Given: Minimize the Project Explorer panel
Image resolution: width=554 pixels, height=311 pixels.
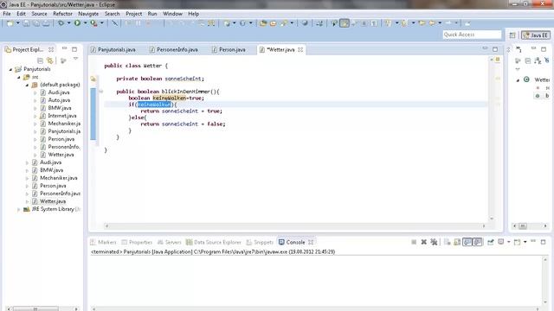Looking at the screenshot, I should [x=64, y=49].
